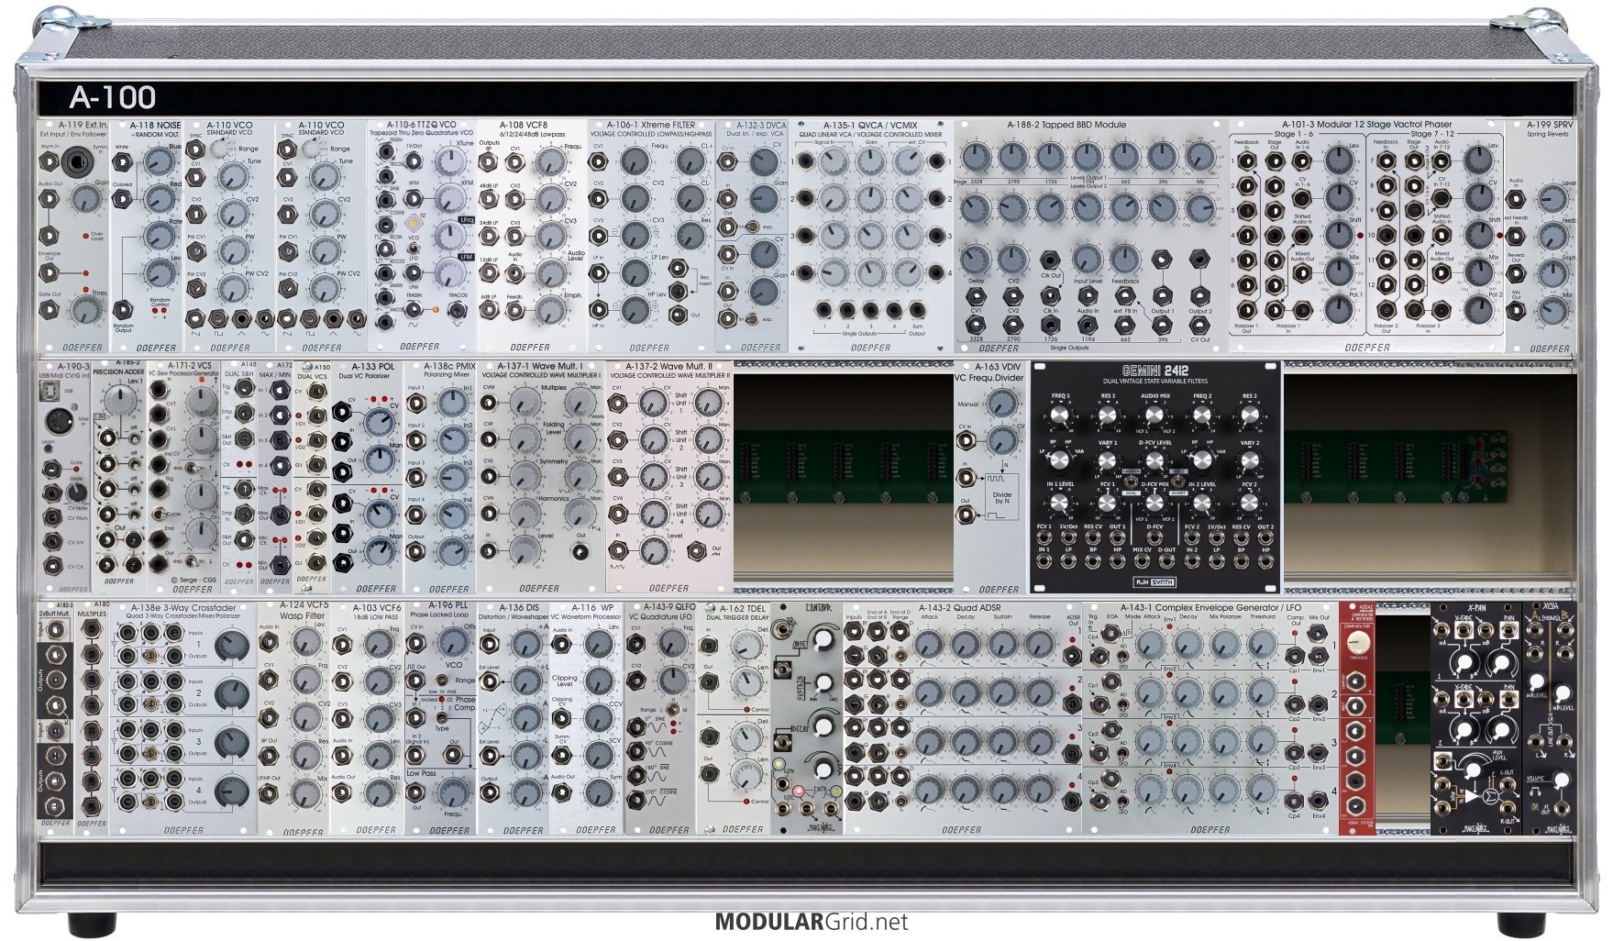Select the Make Noise Contour module

(806, 718)
